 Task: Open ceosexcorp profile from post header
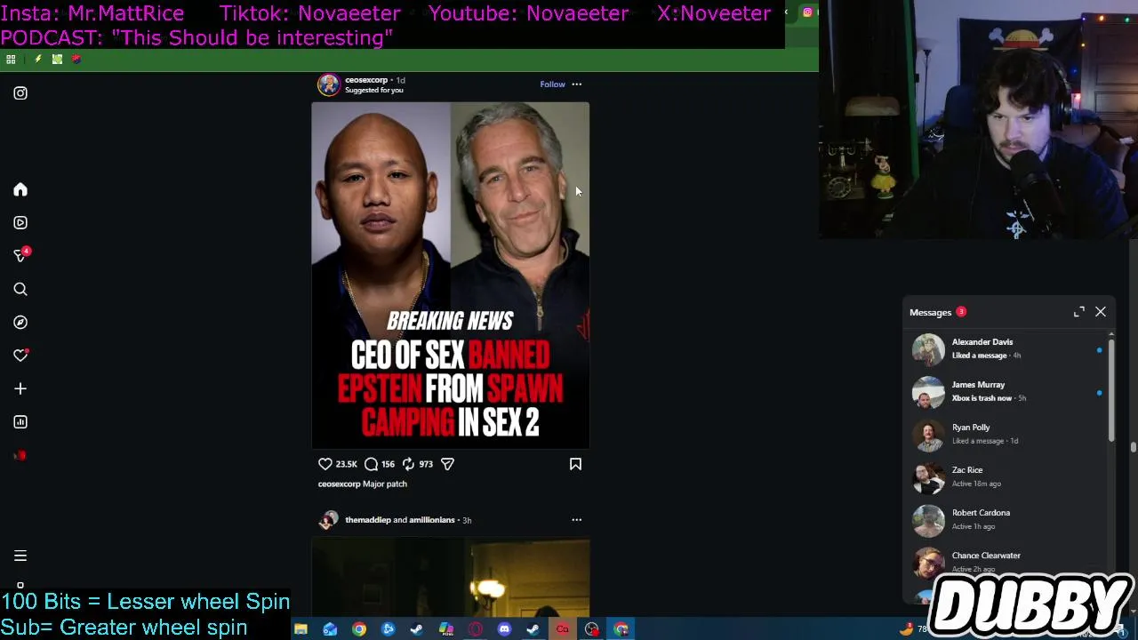[x=366, y=80]
